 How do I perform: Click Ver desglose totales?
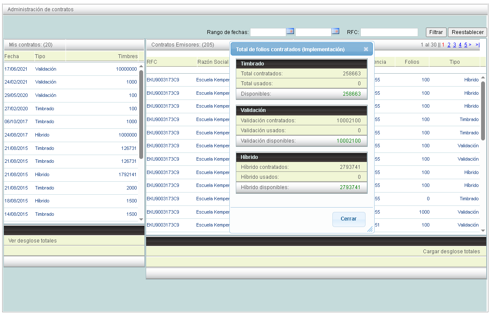click(32, 241)
